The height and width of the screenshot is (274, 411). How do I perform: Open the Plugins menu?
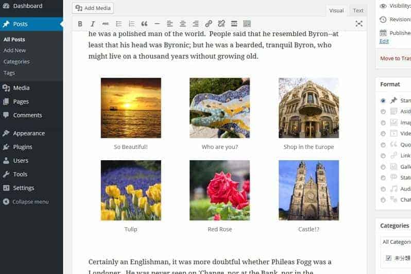point(31,147)
